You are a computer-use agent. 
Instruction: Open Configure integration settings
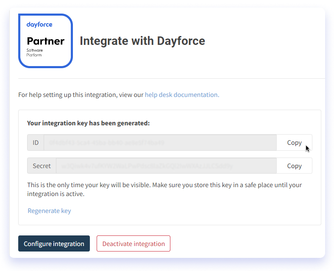point(54,243)
